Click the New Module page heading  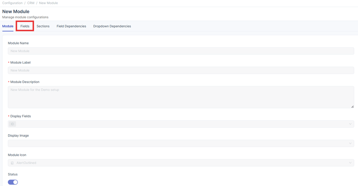pyautogui.click(x=16, y=11)
